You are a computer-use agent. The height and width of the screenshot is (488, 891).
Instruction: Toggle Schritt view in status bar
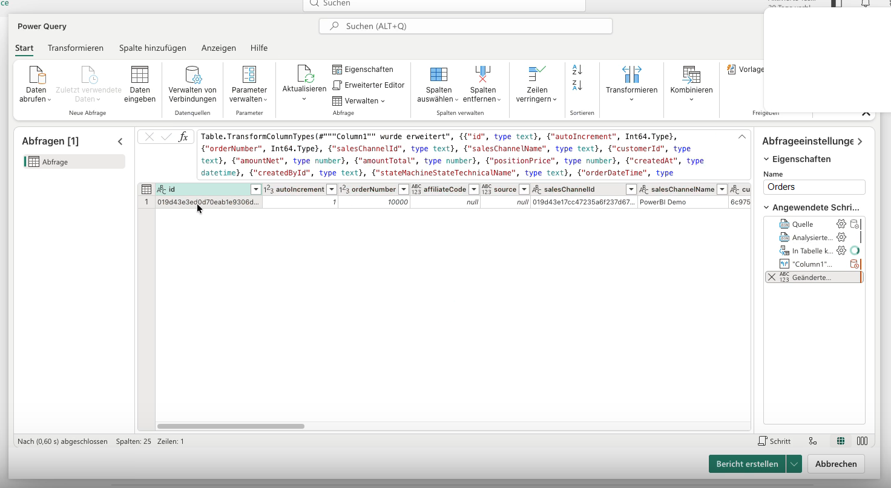tap(774, 441)
